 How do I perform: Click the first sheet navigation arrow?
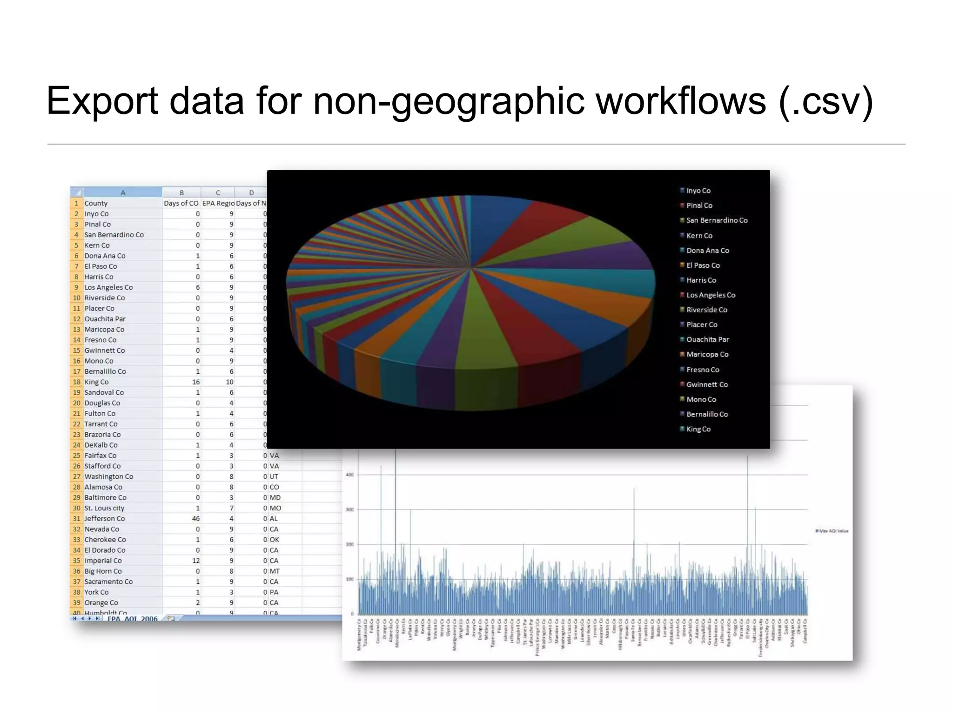[x=74, y=619]
